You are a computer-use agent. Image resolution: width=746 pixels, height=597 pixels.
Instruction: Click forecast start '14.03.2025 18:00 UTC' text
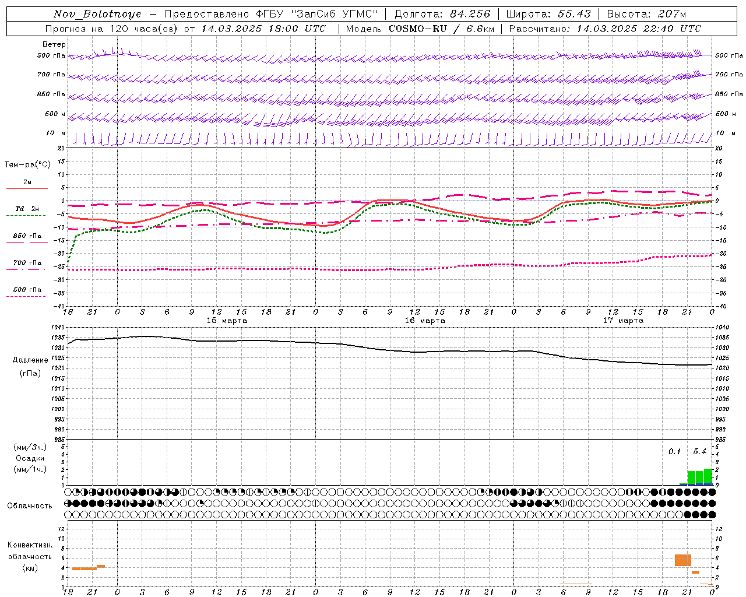pyautogui.click(x=263, y=29)
